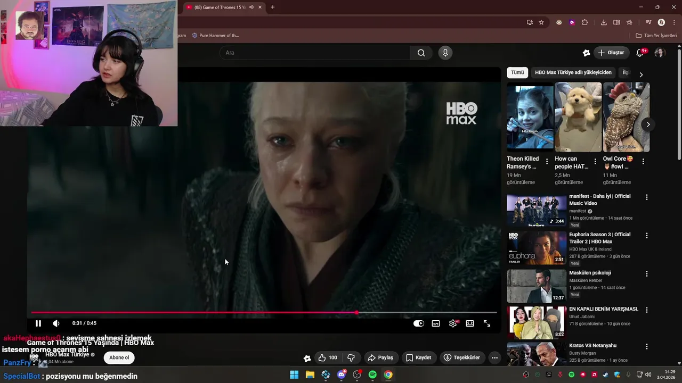682x383 pixels.
Task: Click the install app icon in address bar
Action: click(530, 22)
